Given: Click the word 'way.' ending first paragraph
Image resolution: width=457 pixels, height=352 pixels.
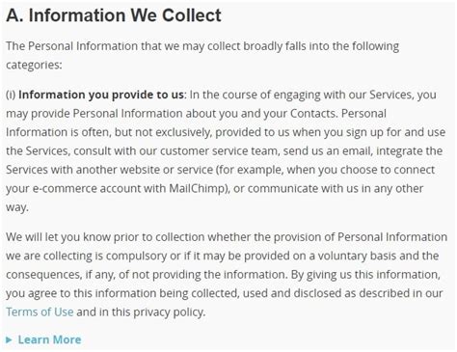Looking at the screenshot, I should coord(17,207).
